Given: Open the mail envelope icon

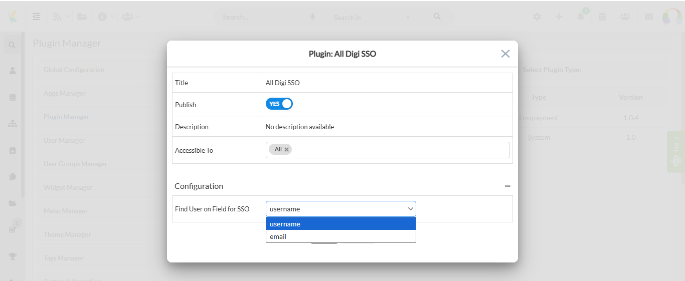Looking at the screenshot, I should (x=648, y=17).
